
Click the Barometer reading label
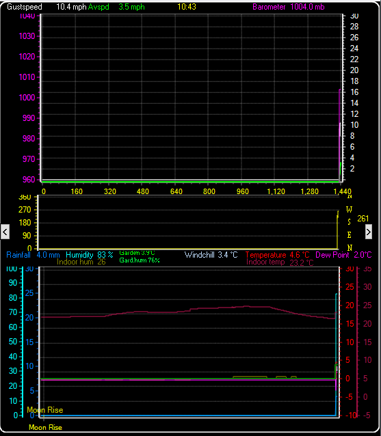click(x=269, y=7)
